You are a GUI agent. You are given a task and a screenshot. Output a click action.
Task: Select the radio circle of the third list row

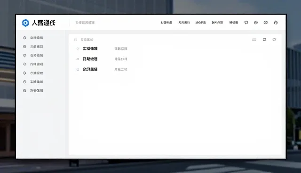[78, 70]
